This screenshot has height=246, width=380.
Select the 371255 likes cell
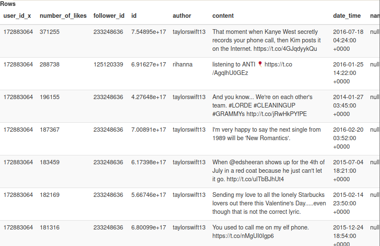pyautogui.click(x=49, y=32)
